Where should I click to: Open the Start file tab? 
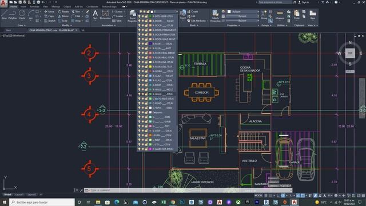pyautogui.click(x=9, y=30)
